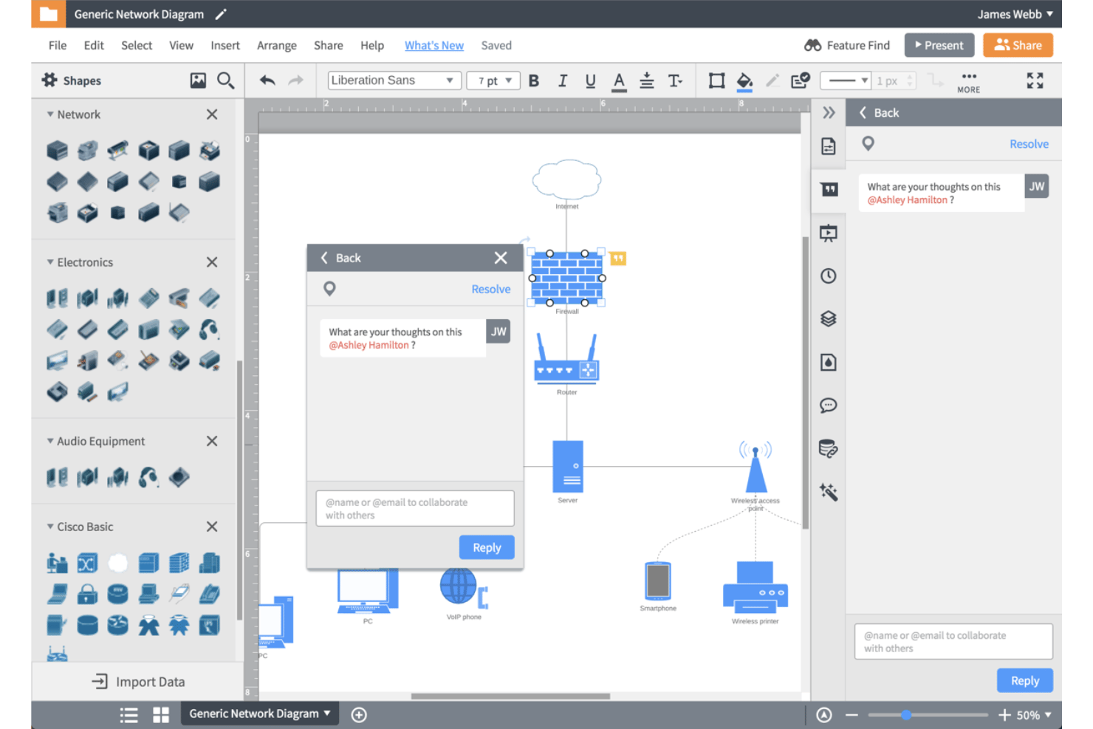
Task: Open the Edit menu
Action: pyautogui.click(x=94, y=45)
